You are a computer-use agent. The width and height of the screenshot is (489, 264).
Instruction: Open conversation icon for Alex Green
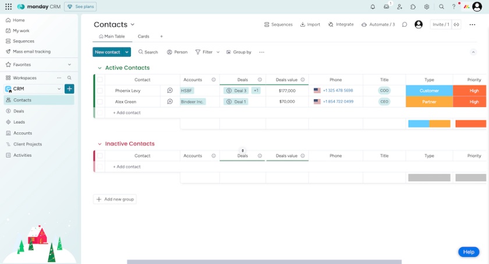click(x=170, y=101)
